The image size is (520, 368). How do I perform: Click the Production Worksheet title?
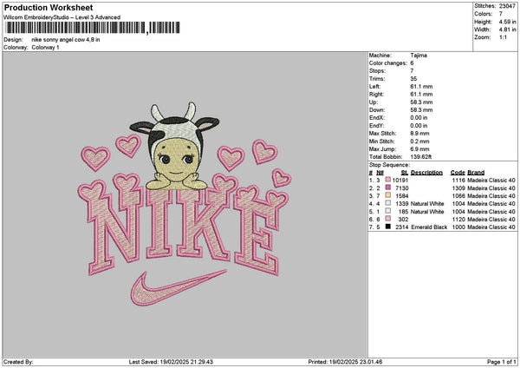click(46, 7)
